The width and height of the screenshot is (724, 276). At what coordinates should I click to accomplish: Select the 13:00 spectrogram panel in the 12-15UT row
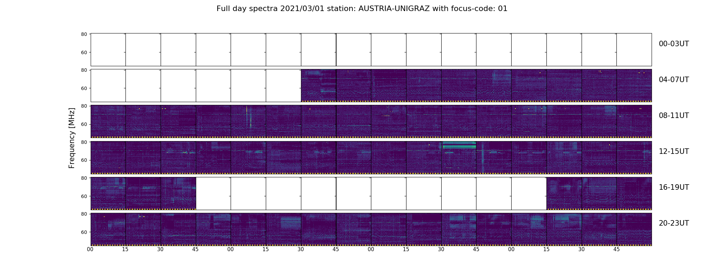tap(248, 157)
